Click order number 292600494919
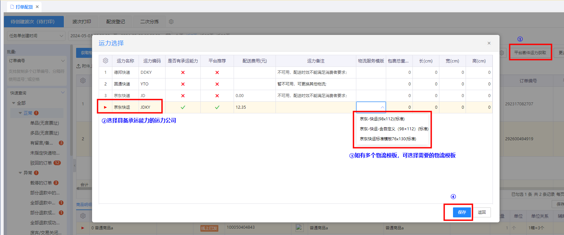564x235 pixels. tap(519, 139)
